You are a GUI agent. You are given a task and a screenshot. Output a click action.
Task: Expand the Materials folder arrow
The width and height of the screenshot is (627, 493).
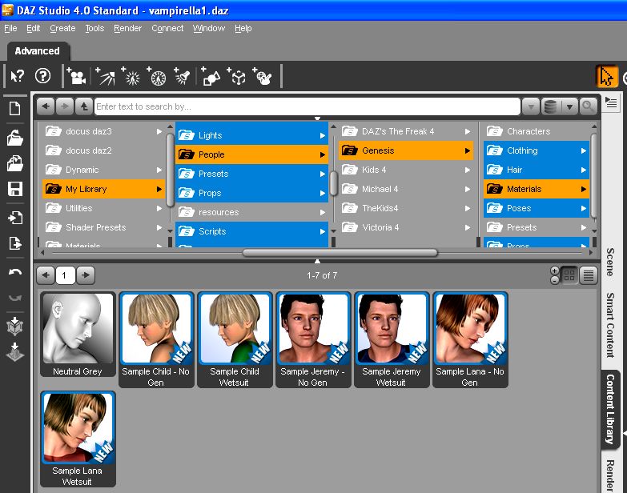click(x=584, y=189)
